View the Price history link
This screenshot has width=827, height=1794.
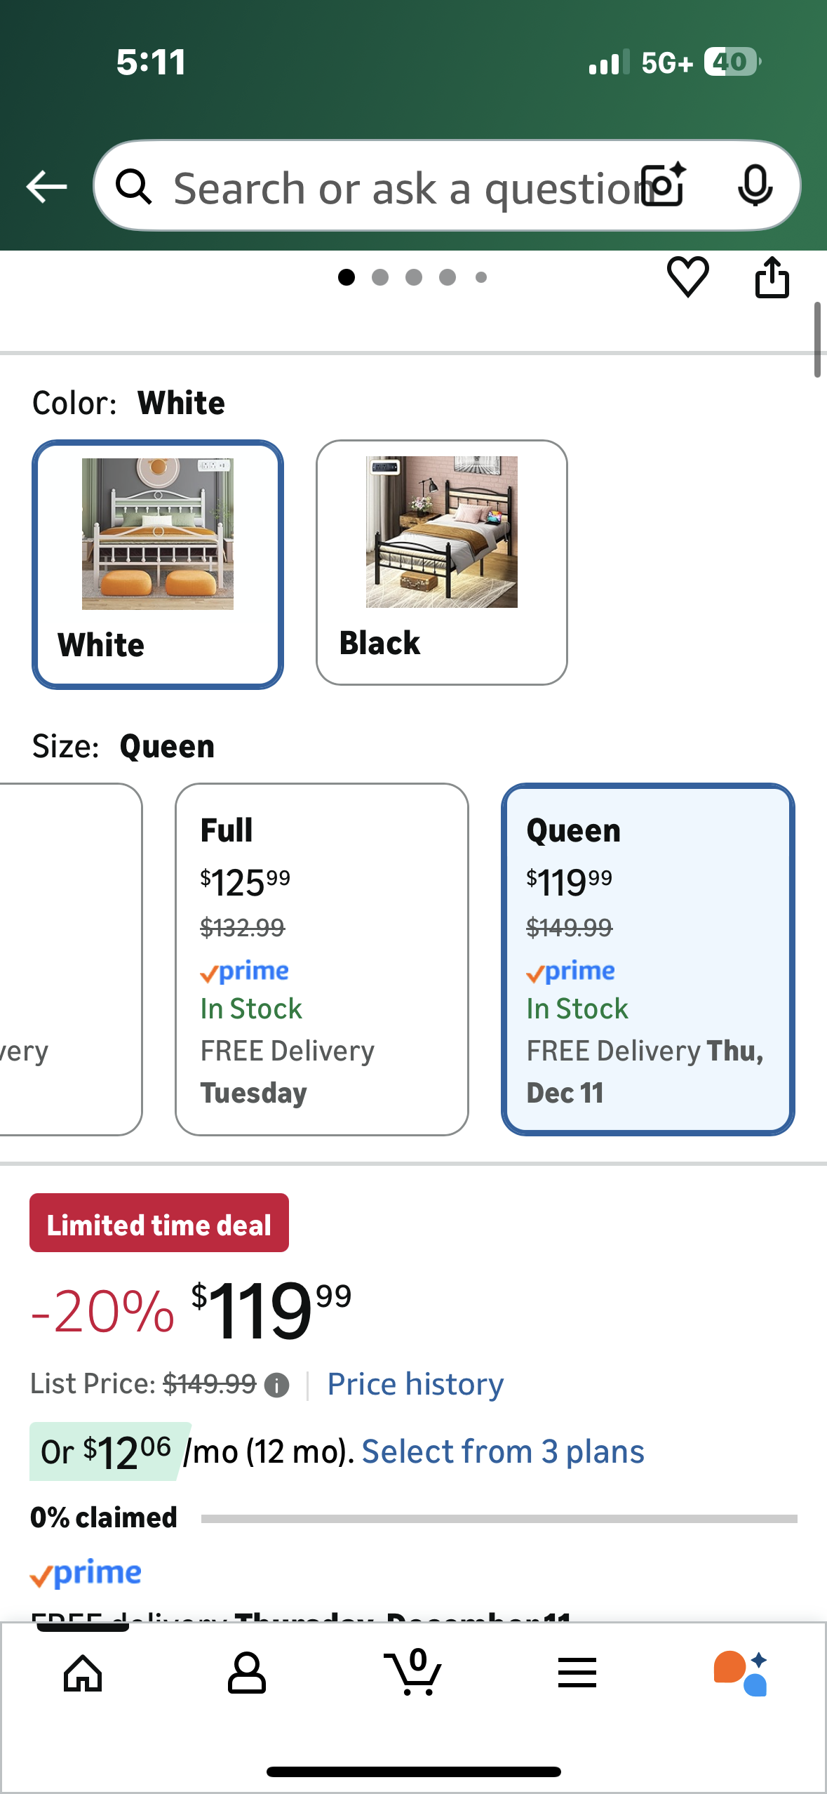tap(414, 1383)
